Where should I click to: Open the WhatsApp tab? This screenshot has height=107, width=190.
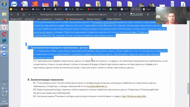pos(113,9)
